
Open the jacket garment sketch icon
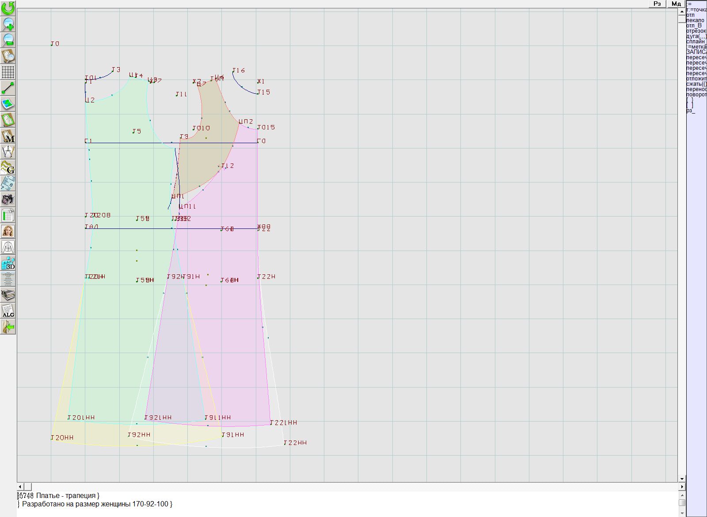(8, 247)
